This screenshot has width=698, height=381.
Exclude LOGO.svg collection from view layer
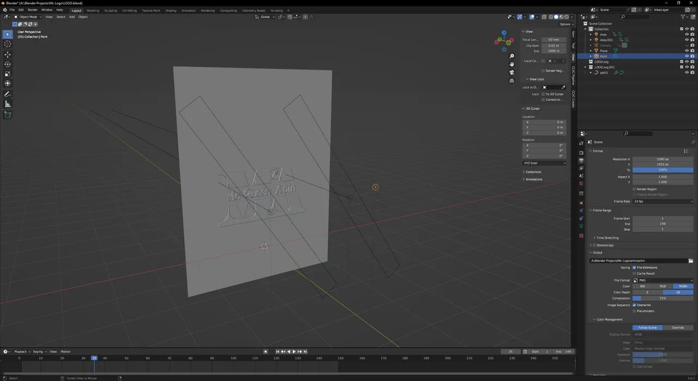[x=681, y=62]
